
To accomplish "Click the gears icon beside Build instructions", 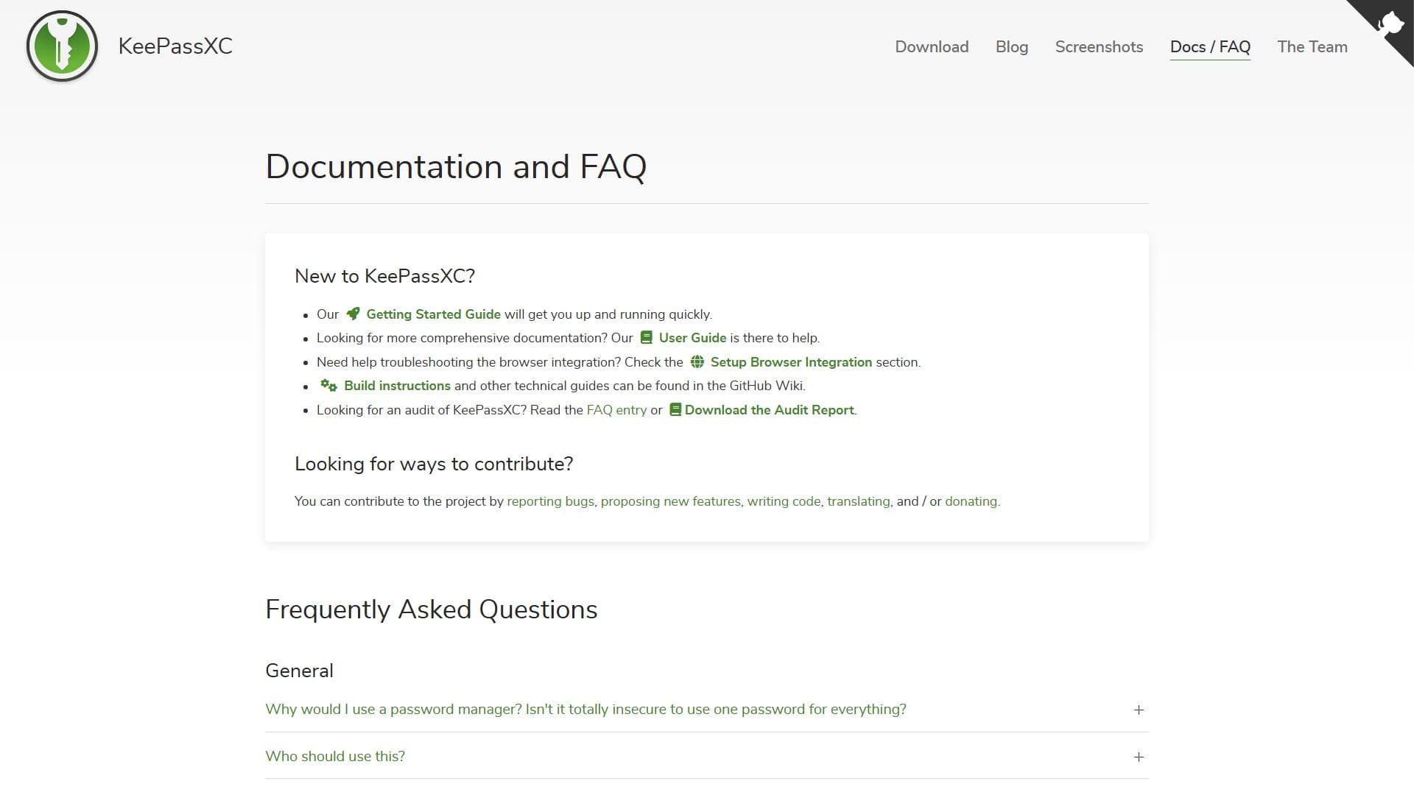I will click(x=328, y=385).
